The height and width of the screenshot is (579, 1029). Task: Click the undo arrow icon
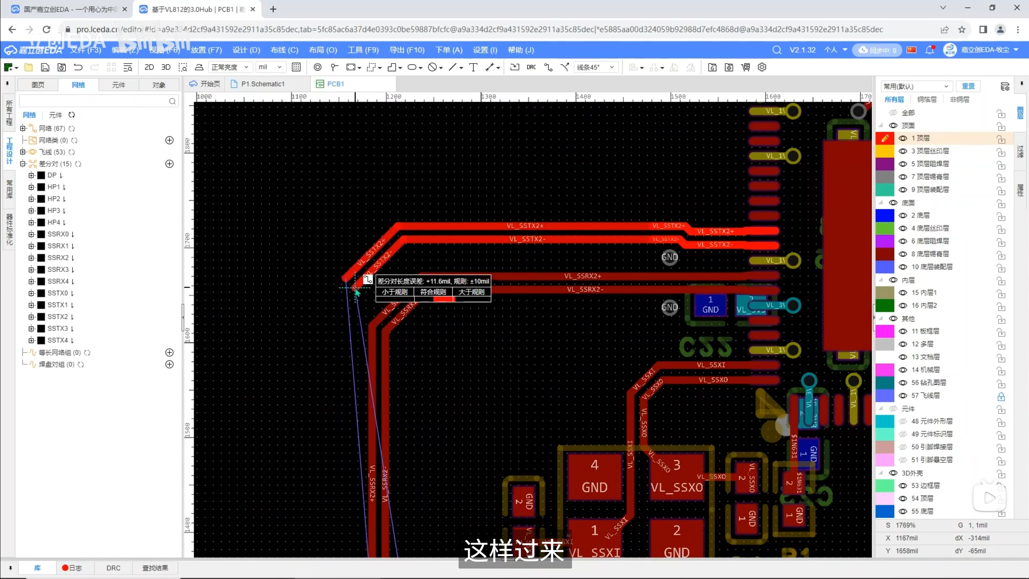pos(78,67)
